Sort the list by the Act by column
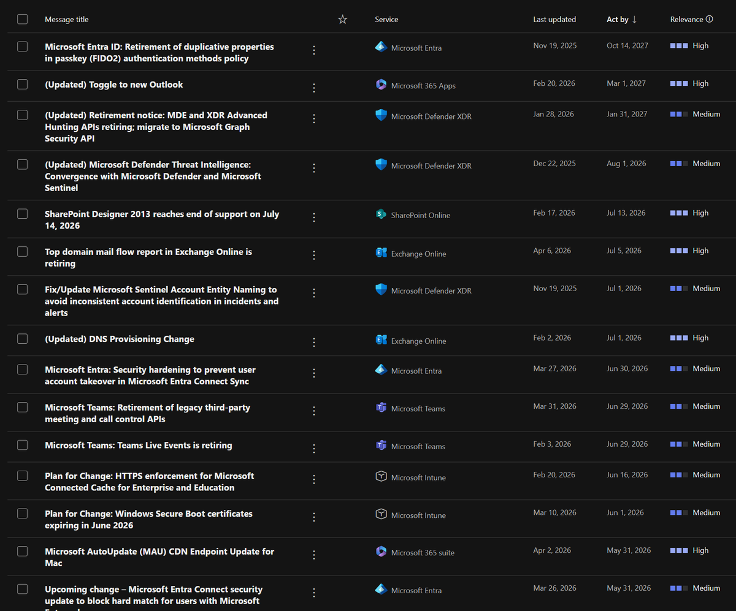This screenshot has width=736, height=611. [x=621, y=20]
